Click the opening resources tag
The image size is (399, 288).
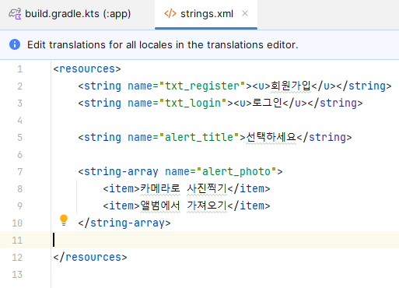point(87,69)
